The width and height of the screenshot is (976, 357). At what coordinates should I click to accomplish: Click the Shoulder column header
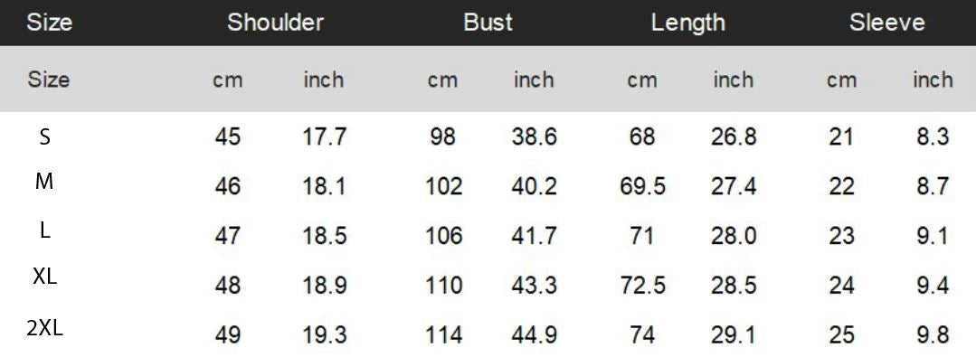click(x=275, y=23)
